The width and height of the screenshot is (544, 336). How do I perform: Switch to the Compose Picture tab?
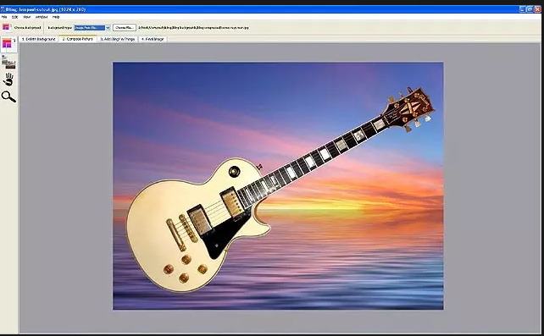click(78, 39)
